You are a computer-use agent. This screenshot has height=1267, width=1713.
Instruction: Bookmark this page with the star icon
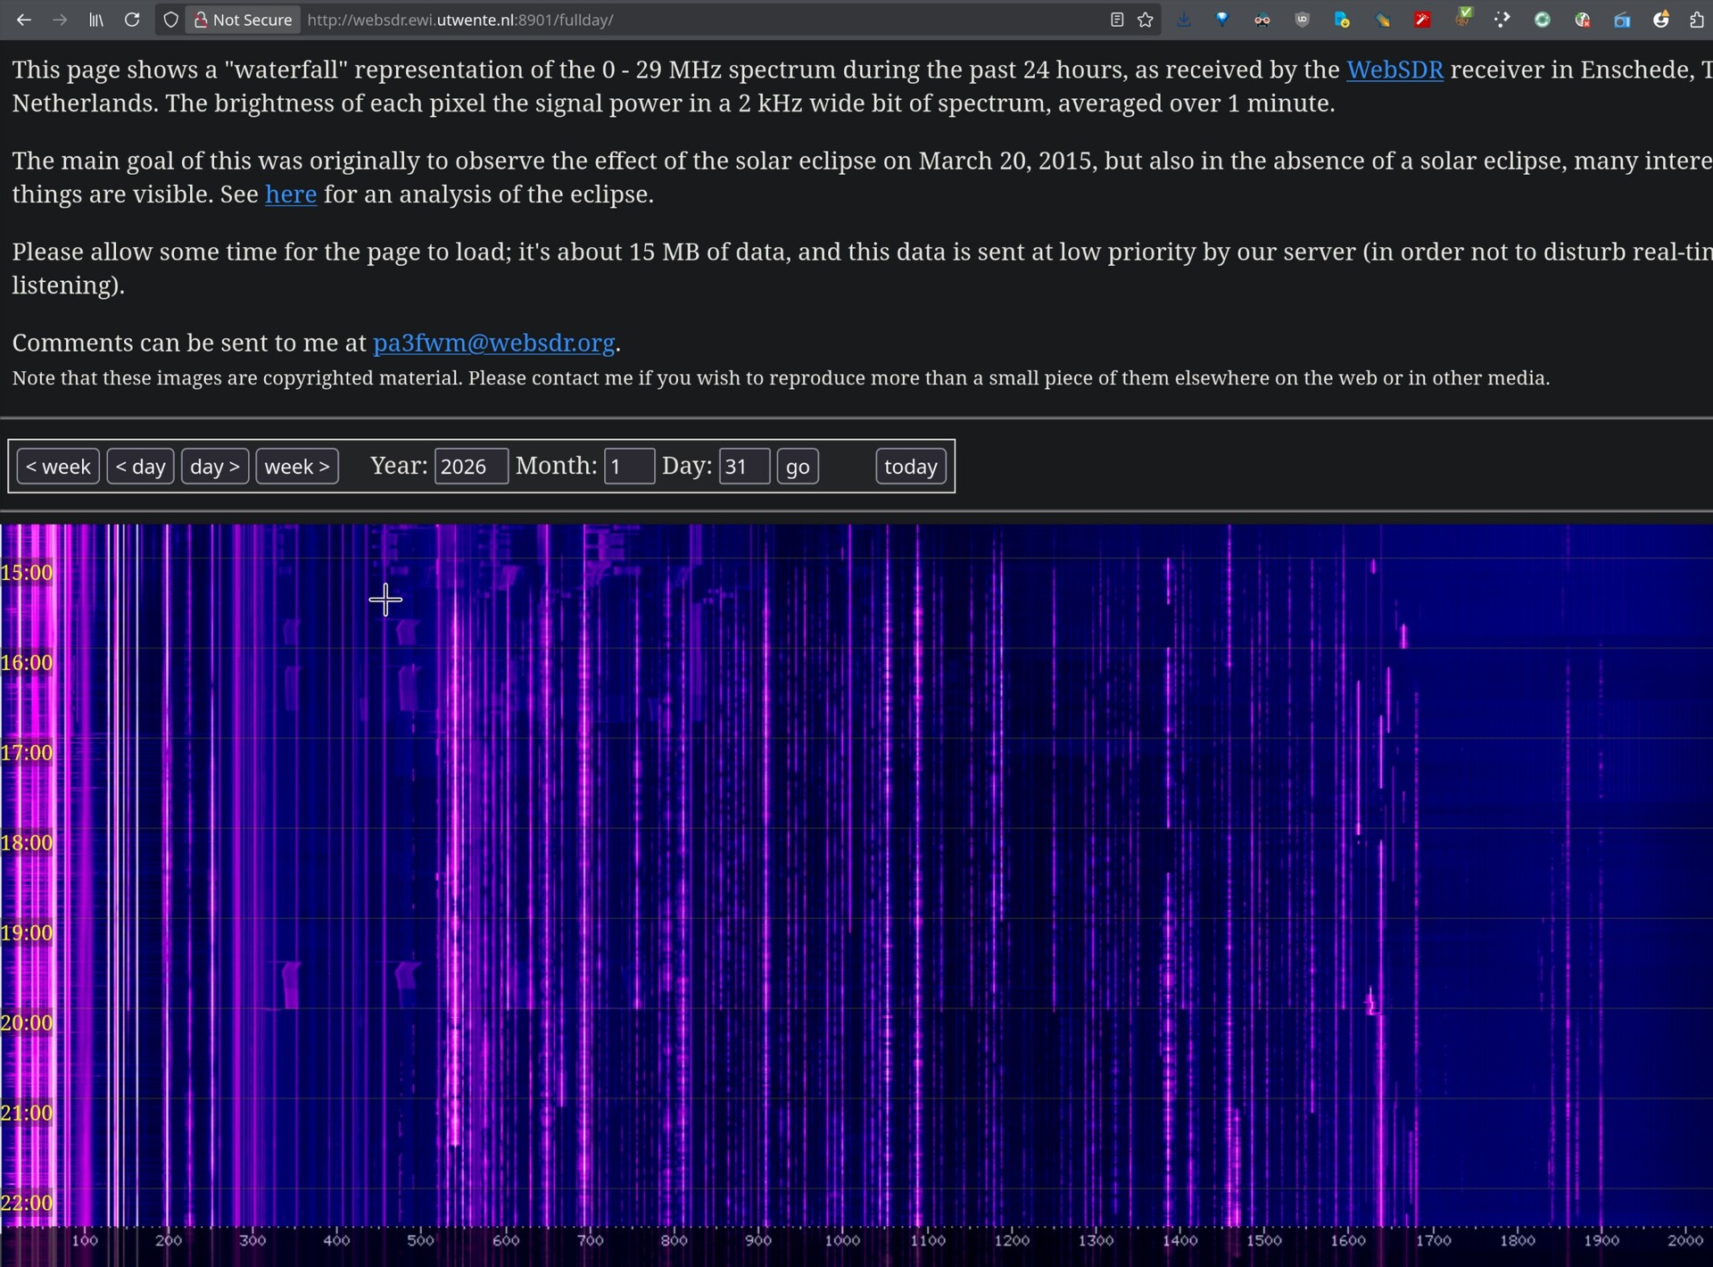click(x=1146, y=20)
